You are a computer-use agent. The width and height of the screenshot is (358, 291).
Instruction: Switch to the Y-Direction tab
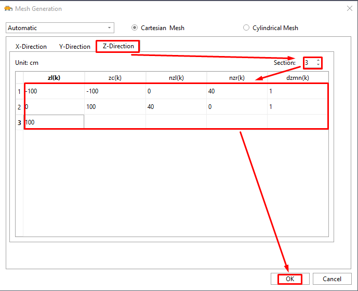[75, 47]
